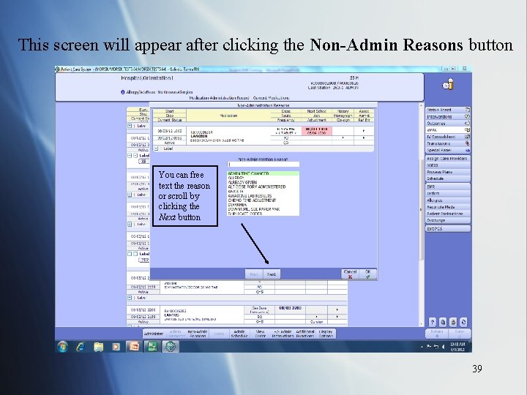Viewport: 527px width, 395px height.
Task: Select ALREADY GIVEN reason
Action: [x=263, y=182]
